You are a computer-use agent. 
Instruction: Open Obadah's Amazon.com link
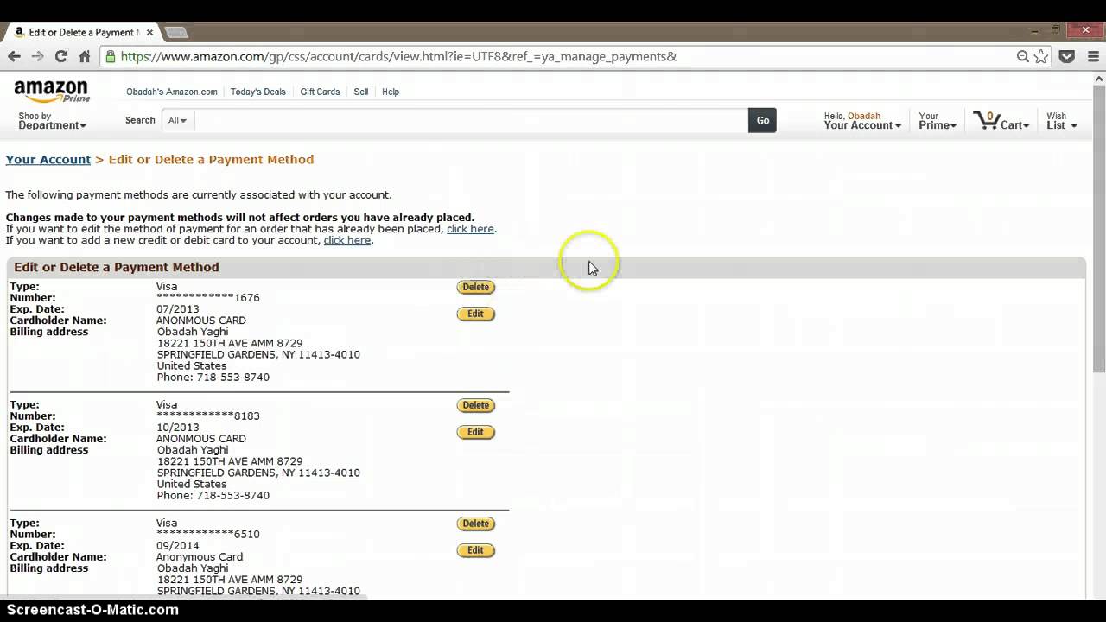click(172, 92)
